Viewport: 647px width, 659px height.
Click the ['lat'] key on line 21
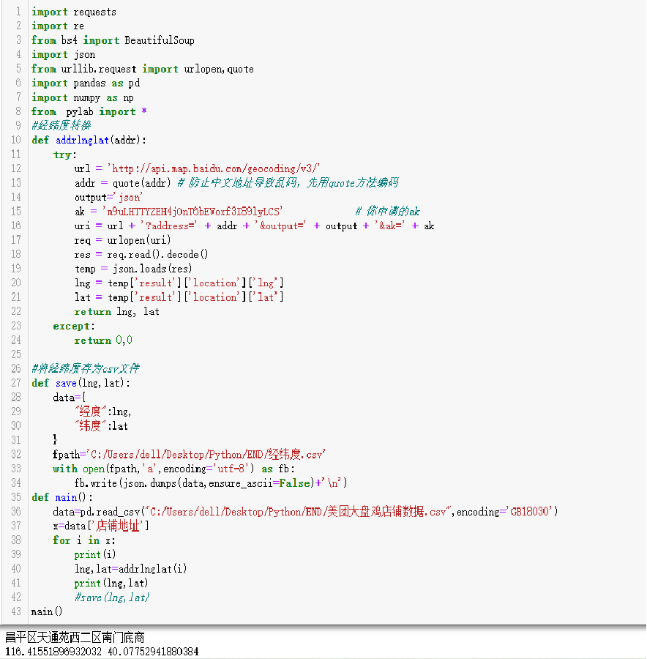pos(266,297)
